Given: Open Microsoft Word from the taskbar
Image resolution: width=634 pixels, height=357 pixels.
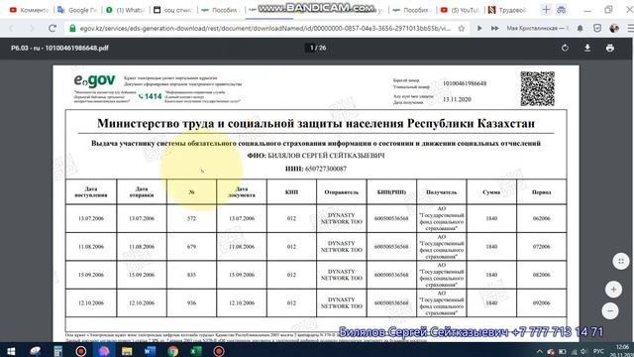Looking at the screenshot, I should [x=150, y=351].
